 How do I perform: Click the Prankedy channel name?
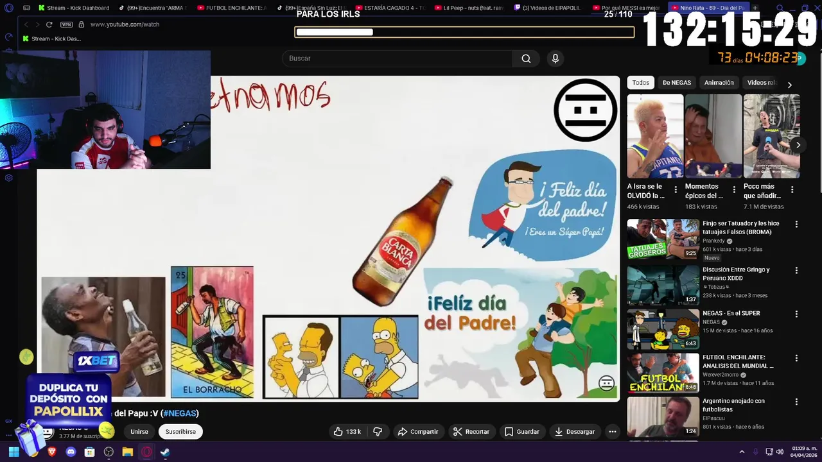click(x=713, y=241)
